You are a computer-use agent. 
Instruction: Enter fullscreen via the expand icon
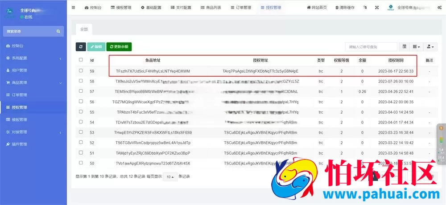click(x=377, y=8)
